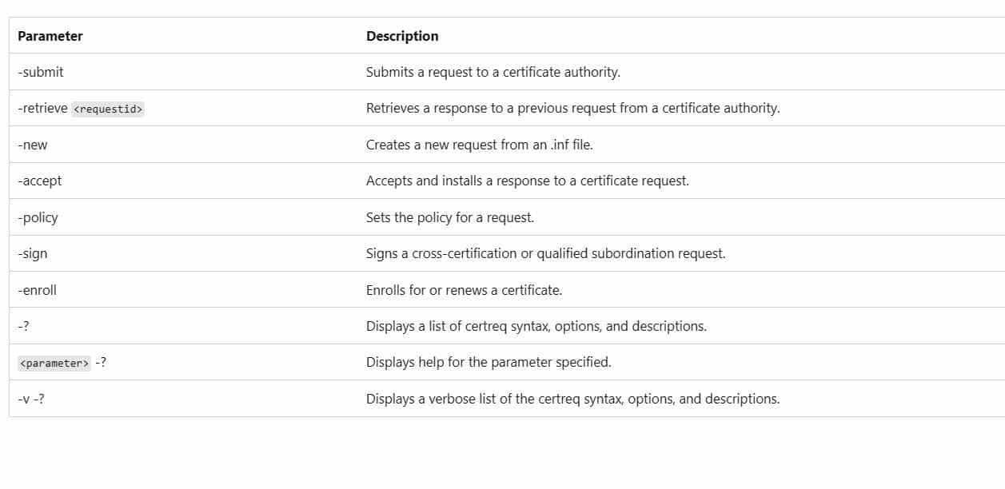
Task: Click the -policy parameter cell
Action: [38, 217]
